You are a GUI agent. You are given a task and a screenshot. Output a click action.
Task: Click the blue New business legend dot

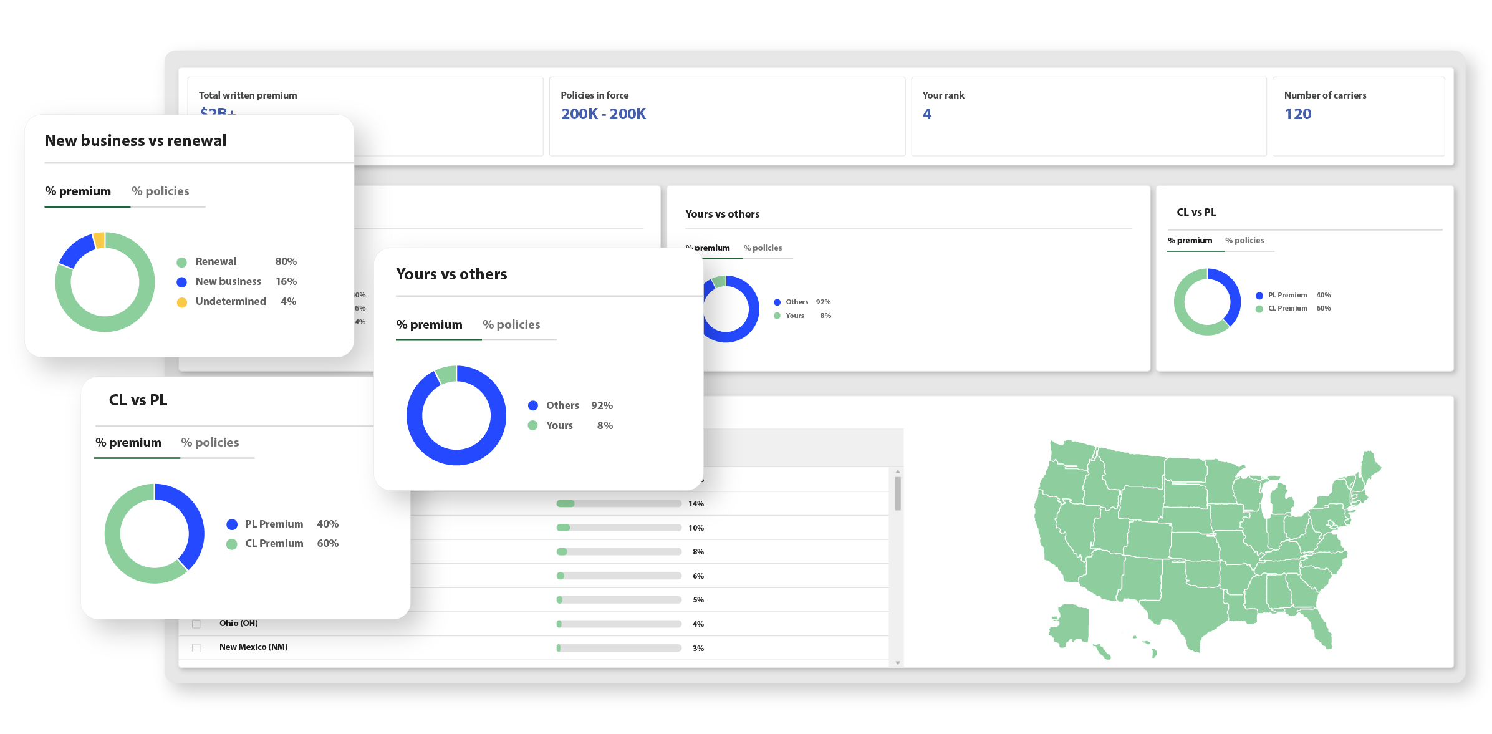click(181, 282)
